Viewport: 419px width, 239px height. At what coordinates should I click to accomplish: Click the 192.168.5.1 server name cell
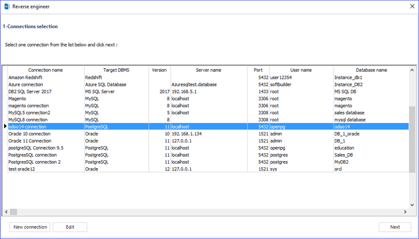tap(209, 92)
